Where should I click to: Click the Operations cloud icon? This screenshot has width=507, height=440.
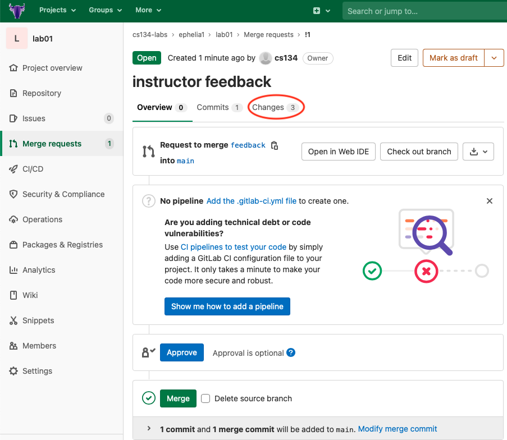point(13,219)
